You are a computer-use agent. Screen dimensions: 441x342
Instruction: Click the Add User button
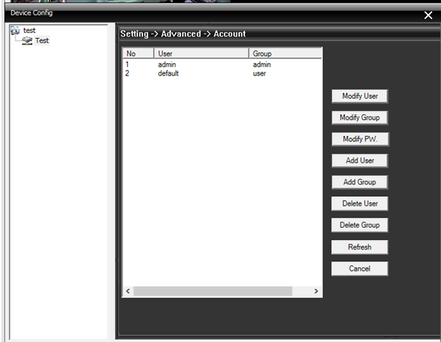[x=359, y=160]
